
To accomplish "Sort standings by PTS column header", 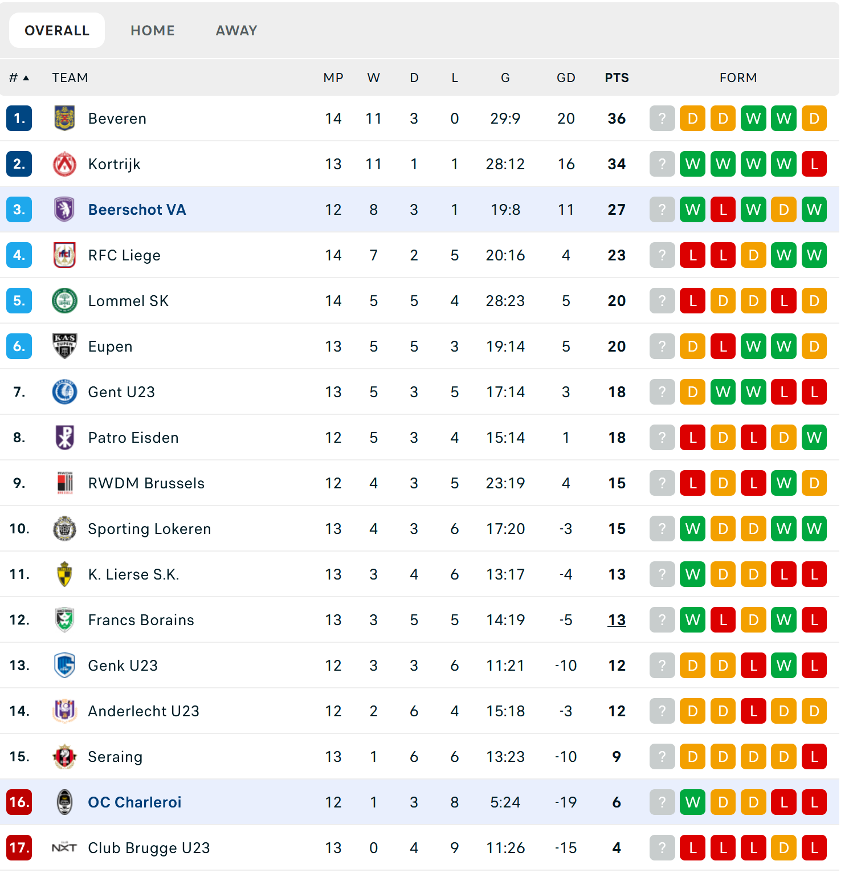I will click(617, 78).
